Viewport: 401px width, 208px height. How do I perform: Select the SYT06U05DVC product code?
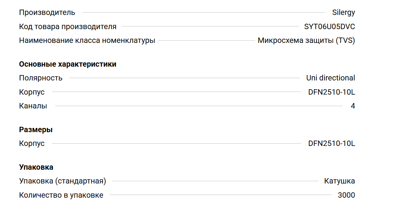(330, 27)
